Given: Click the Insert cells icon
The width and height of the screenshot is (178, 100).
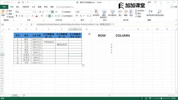Looking at the screenshot, I should click(x=120, y=12).
